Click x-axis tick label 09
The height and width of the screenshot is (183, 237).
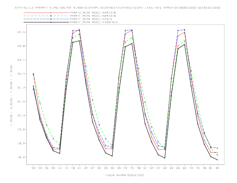point(53,168)
